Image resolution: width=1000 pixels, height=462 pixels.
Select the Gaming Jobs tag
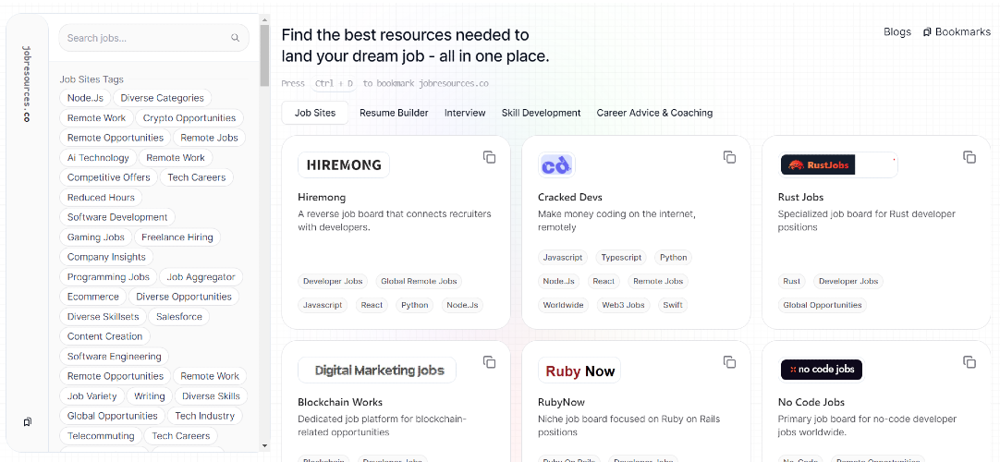click(96, 237)
